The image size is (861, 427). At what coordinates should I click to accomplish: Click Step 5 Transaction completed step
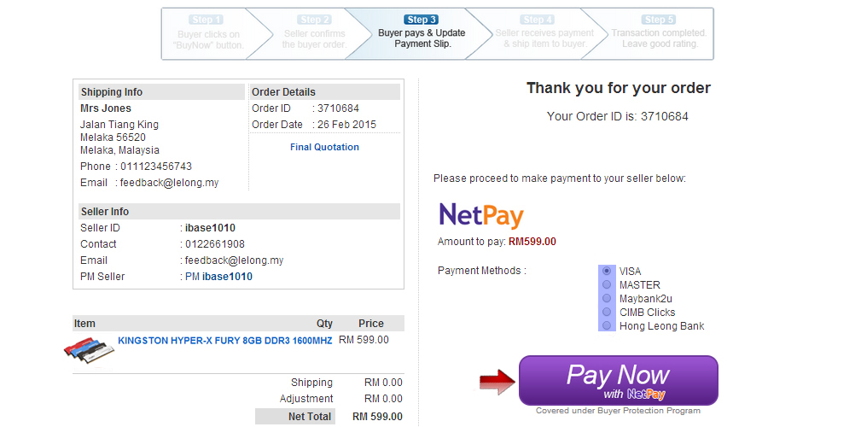659,33
